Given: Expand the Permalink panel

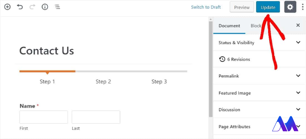Looking at the screenshot, I should click(x=260, y=76).
